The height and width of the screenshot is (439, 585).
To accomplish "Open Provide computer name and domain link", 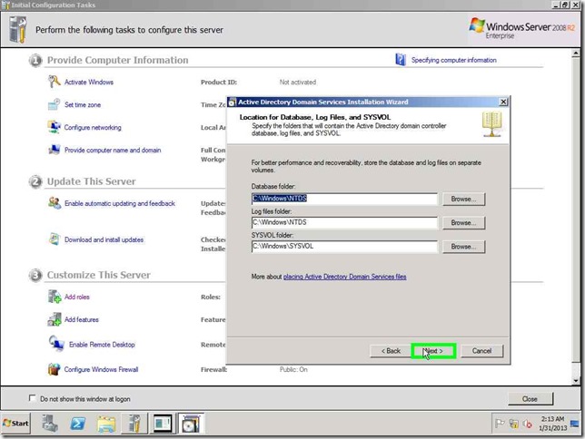I will (113, 151).
